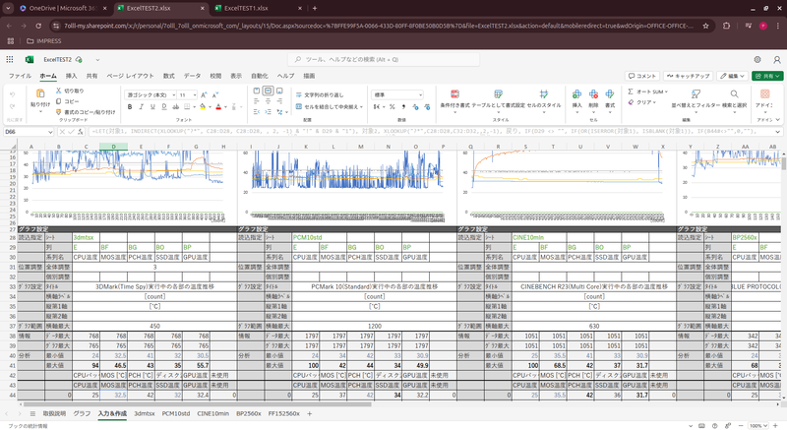
Task: Click the Insert Function fx icon
Action: point(81,132)
